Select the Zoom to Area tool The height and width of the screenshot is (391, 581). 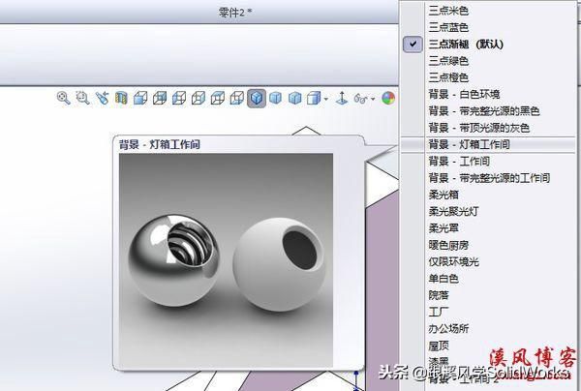(82, 98)
